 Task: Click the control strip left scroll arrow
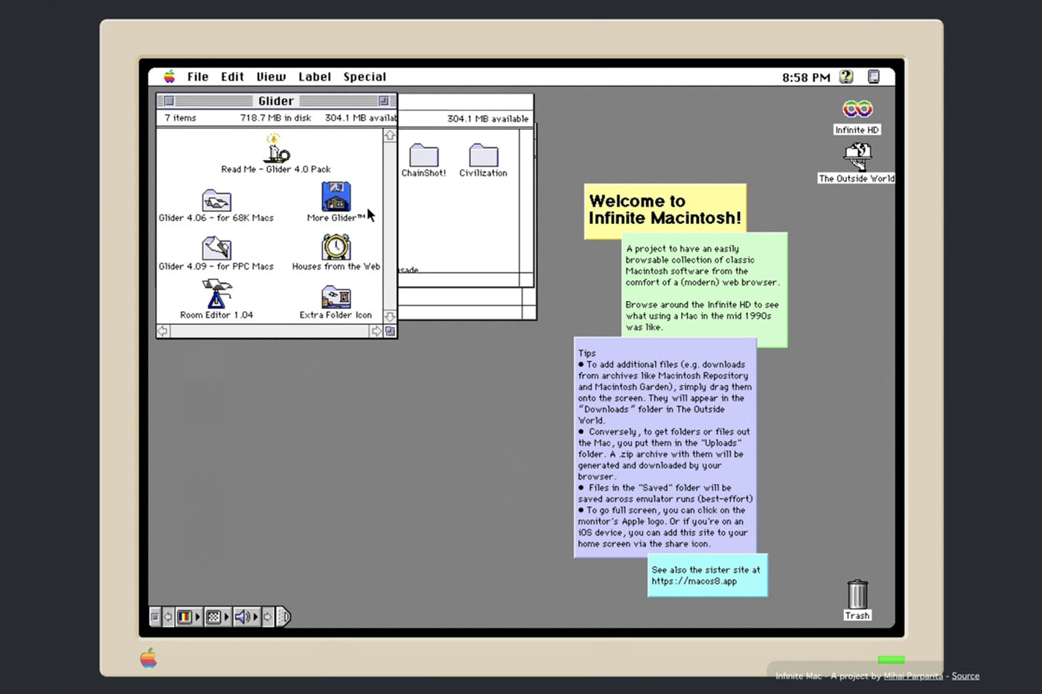[x=168, y=617]
